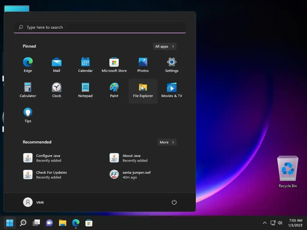
Task: Open Microsoft Store from the taskbar
Action: pos(89,223)
